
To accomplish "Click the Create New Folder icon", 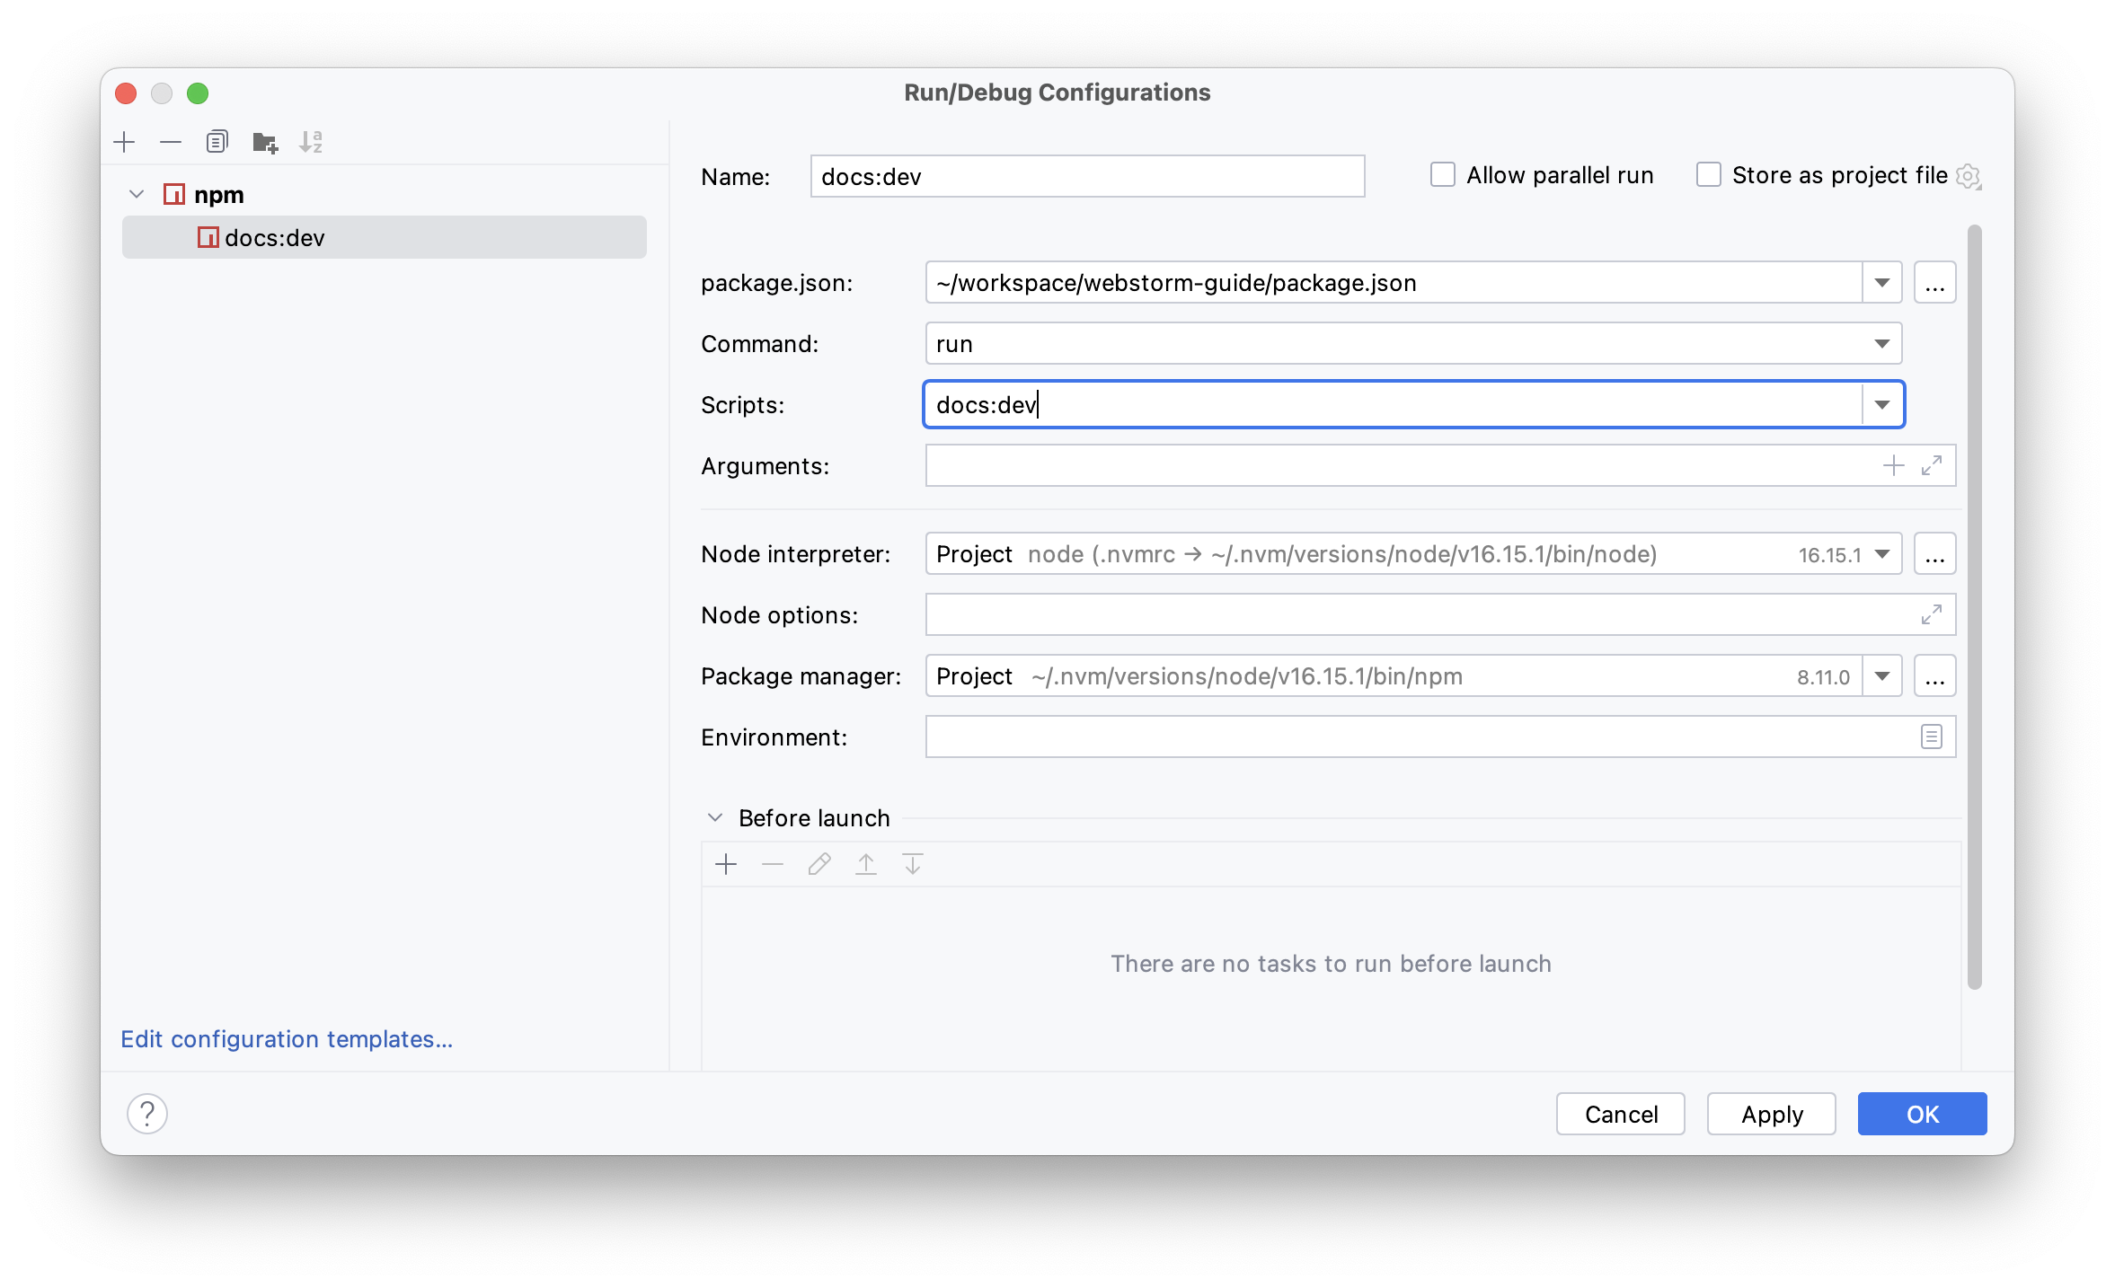I will click(265, 142).
